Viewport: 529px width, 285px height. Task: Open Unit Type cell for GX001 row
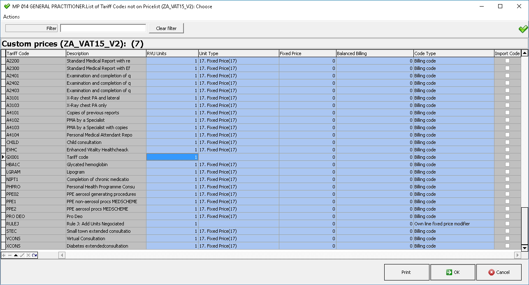pos(239,157)
